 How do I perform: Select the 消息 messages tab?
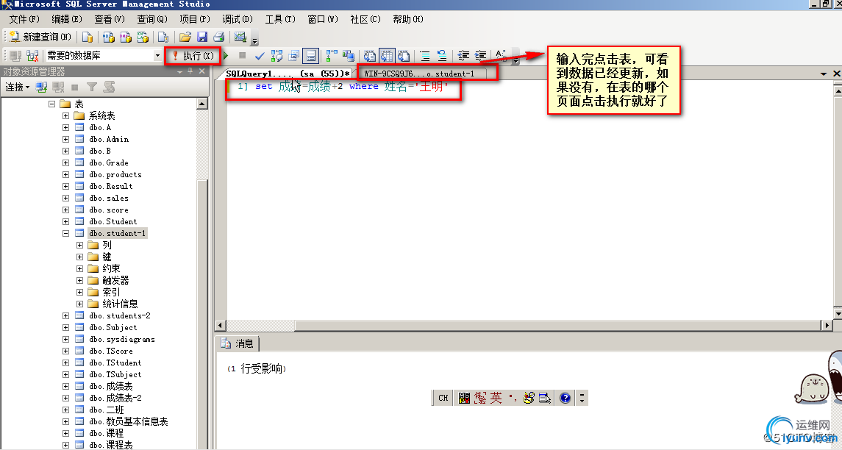[x=238, y=343]
